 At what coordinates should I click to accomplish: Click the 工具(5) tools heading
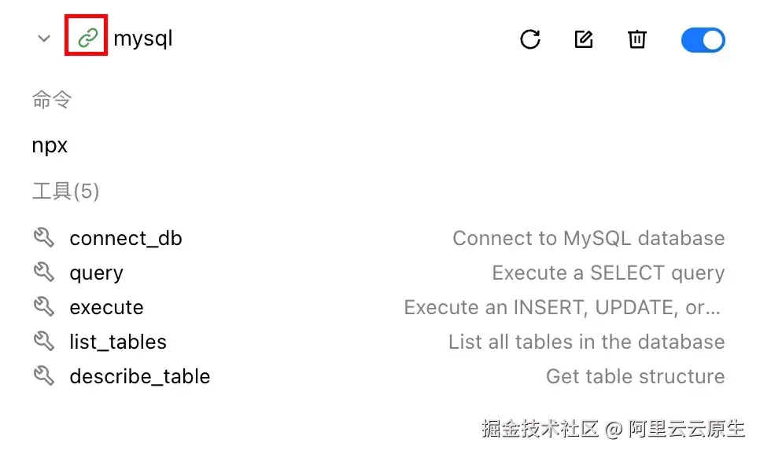coord(65,192)
